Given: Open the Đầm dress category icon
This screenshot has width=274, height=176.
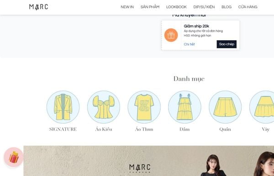Looking at the screenshot, I should coord(184,107).
